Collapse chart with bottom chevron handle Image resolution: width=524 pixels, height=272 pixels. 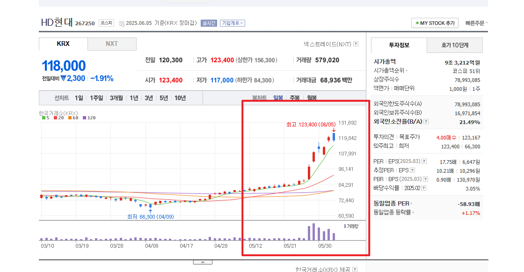(203, 262)
